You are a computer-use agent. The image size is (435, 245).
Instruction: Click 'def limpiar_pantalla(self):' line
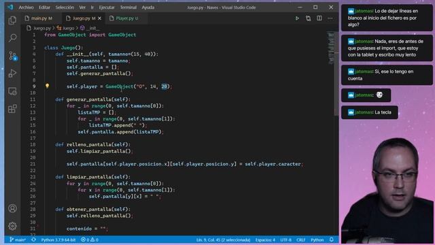coord(92,177)
